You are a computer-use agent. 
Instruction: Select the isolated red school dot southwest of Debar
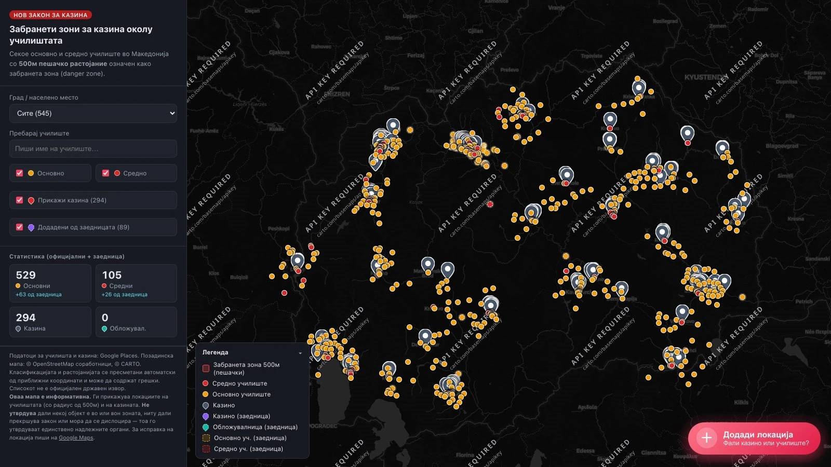(284, 293)
